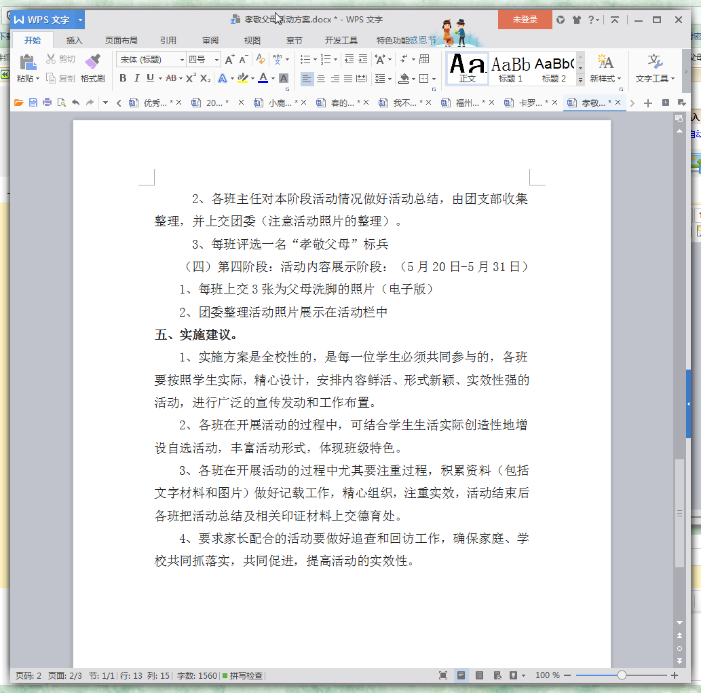Toggle character shading A icon
701x693 pixels.
[x=284, y=78]
